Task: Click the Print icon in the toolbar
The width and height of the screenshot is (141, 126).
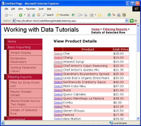Action: pos(86,15)
